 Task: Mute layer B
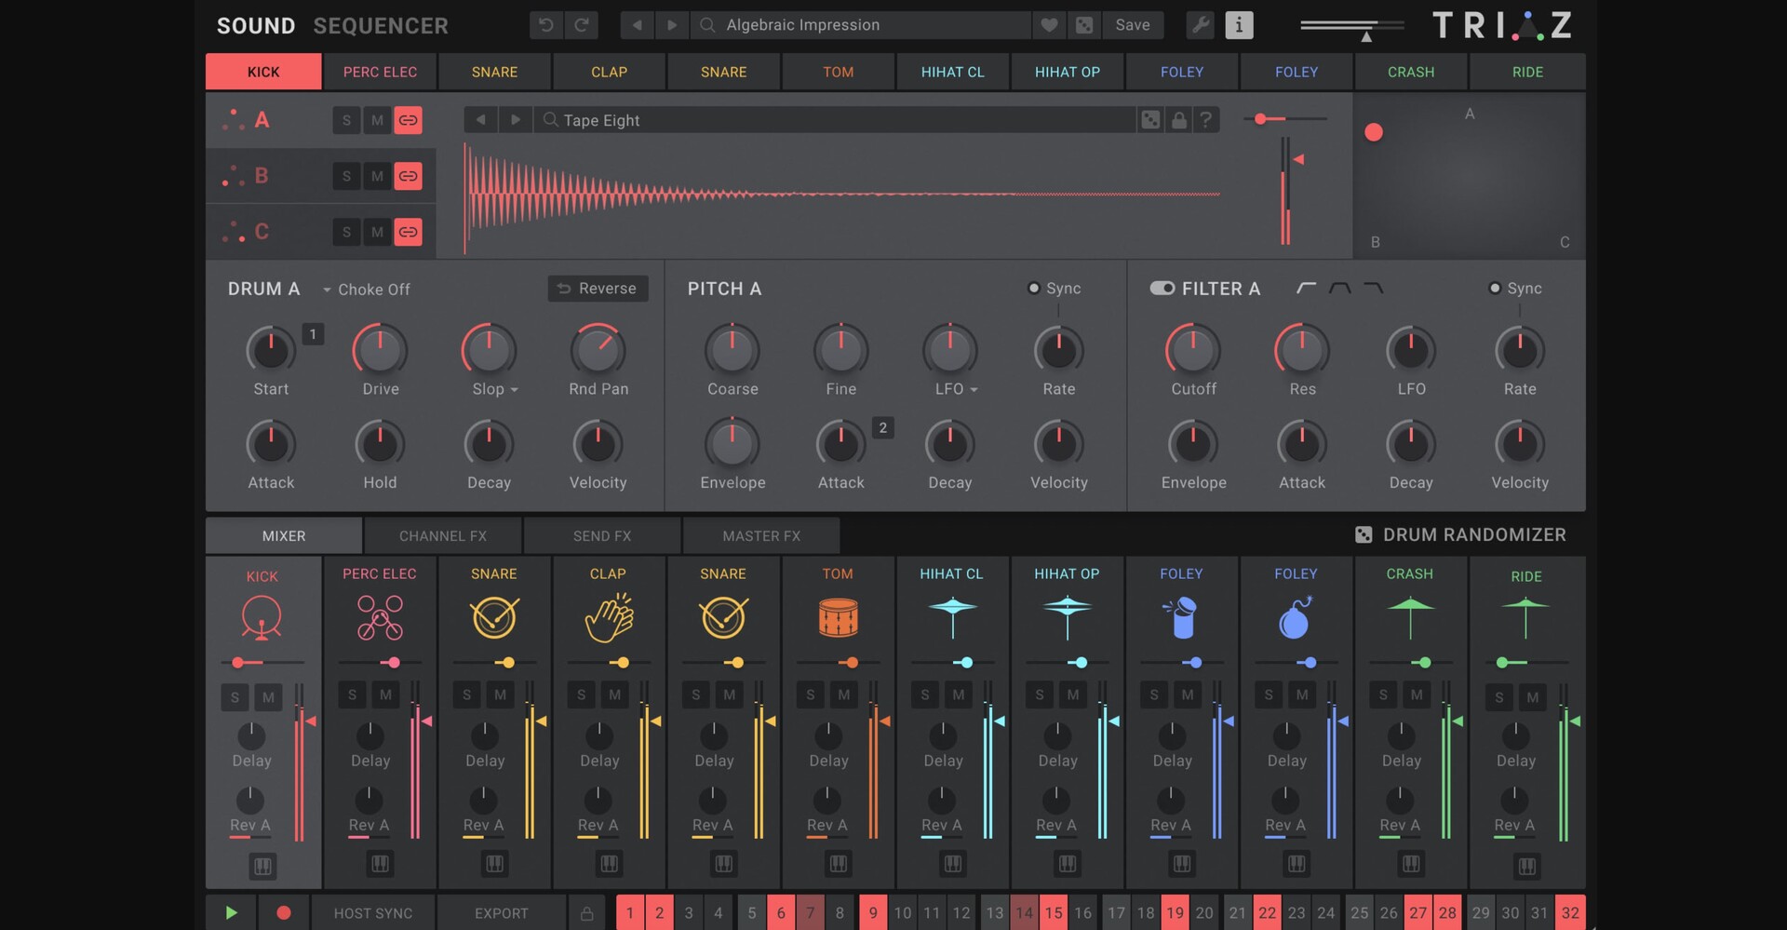[377, 176]
